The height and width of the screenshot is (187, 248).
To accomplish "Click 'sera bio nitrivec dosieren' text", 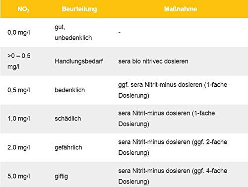I will [x=153, y=61].
